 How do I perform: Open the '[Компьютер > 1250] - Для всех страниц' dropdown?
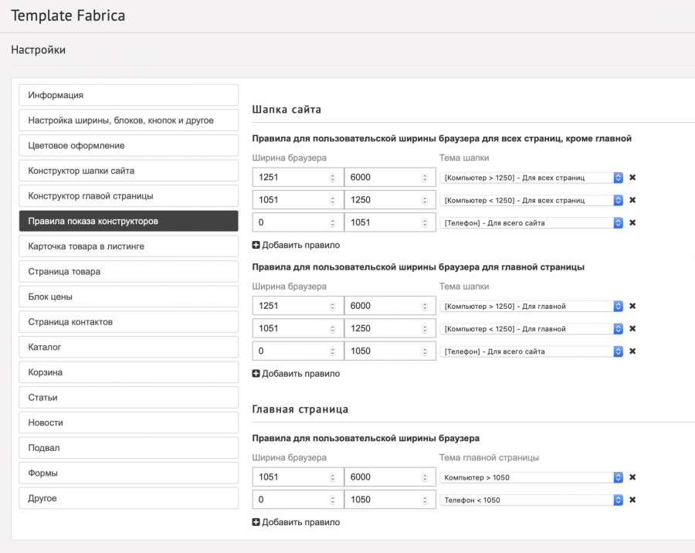coord(531,178)
